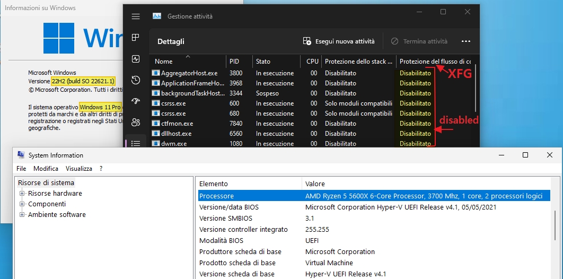This screenshot has height=279, width=563.
Task: Open Modifica menu in System Information
Action: coord(46,168)
